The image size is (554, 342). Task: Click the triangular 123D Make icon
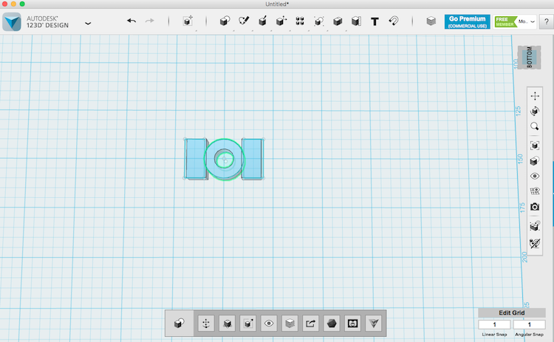point(374,324)
